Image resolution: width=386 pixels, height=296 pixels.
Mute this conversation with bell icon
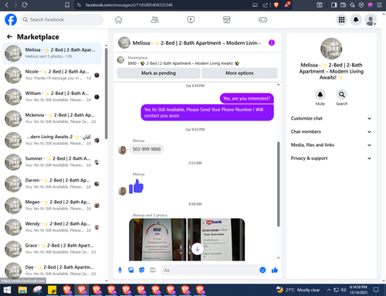pos(320,94)
